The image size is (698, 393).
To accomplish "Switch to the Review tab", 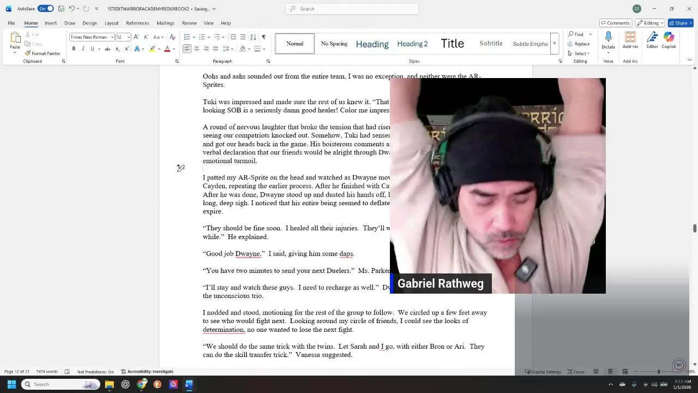I will [x=189, y=23].
